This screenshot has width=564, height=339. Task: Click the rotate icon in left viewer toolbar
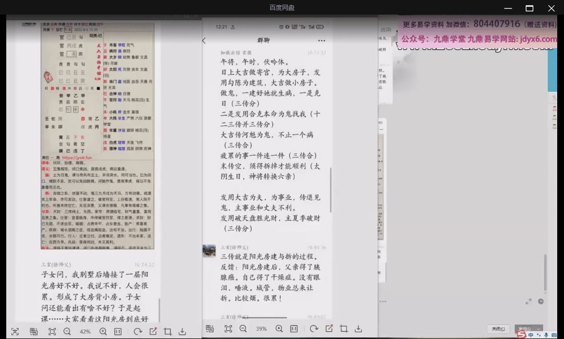(138, 331)
